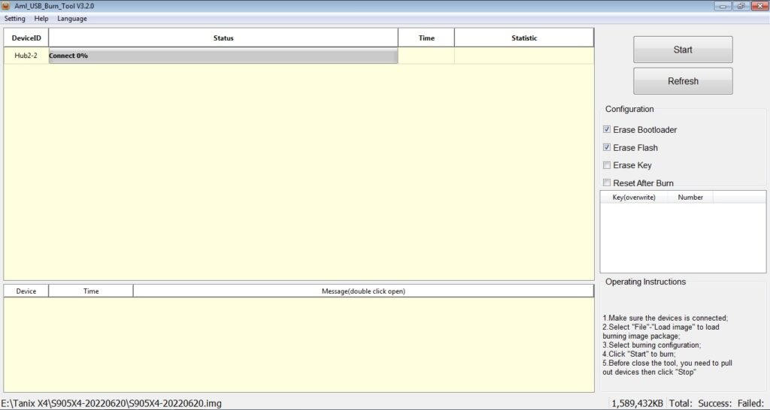The image size is (770, 410).
Task: Click the image file path in status bar
Action: 111,404
